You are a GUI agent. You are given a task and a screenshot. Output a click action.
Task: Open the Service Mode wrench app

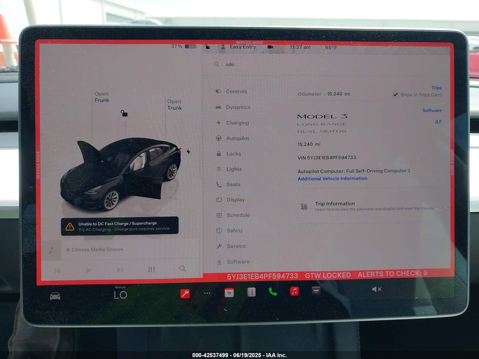(185, 293)
